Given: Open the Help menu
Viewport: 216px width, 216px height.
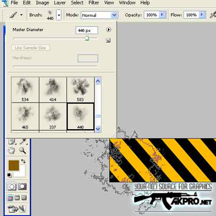Looking at the screenshot, I should click(x=145, y=3).
